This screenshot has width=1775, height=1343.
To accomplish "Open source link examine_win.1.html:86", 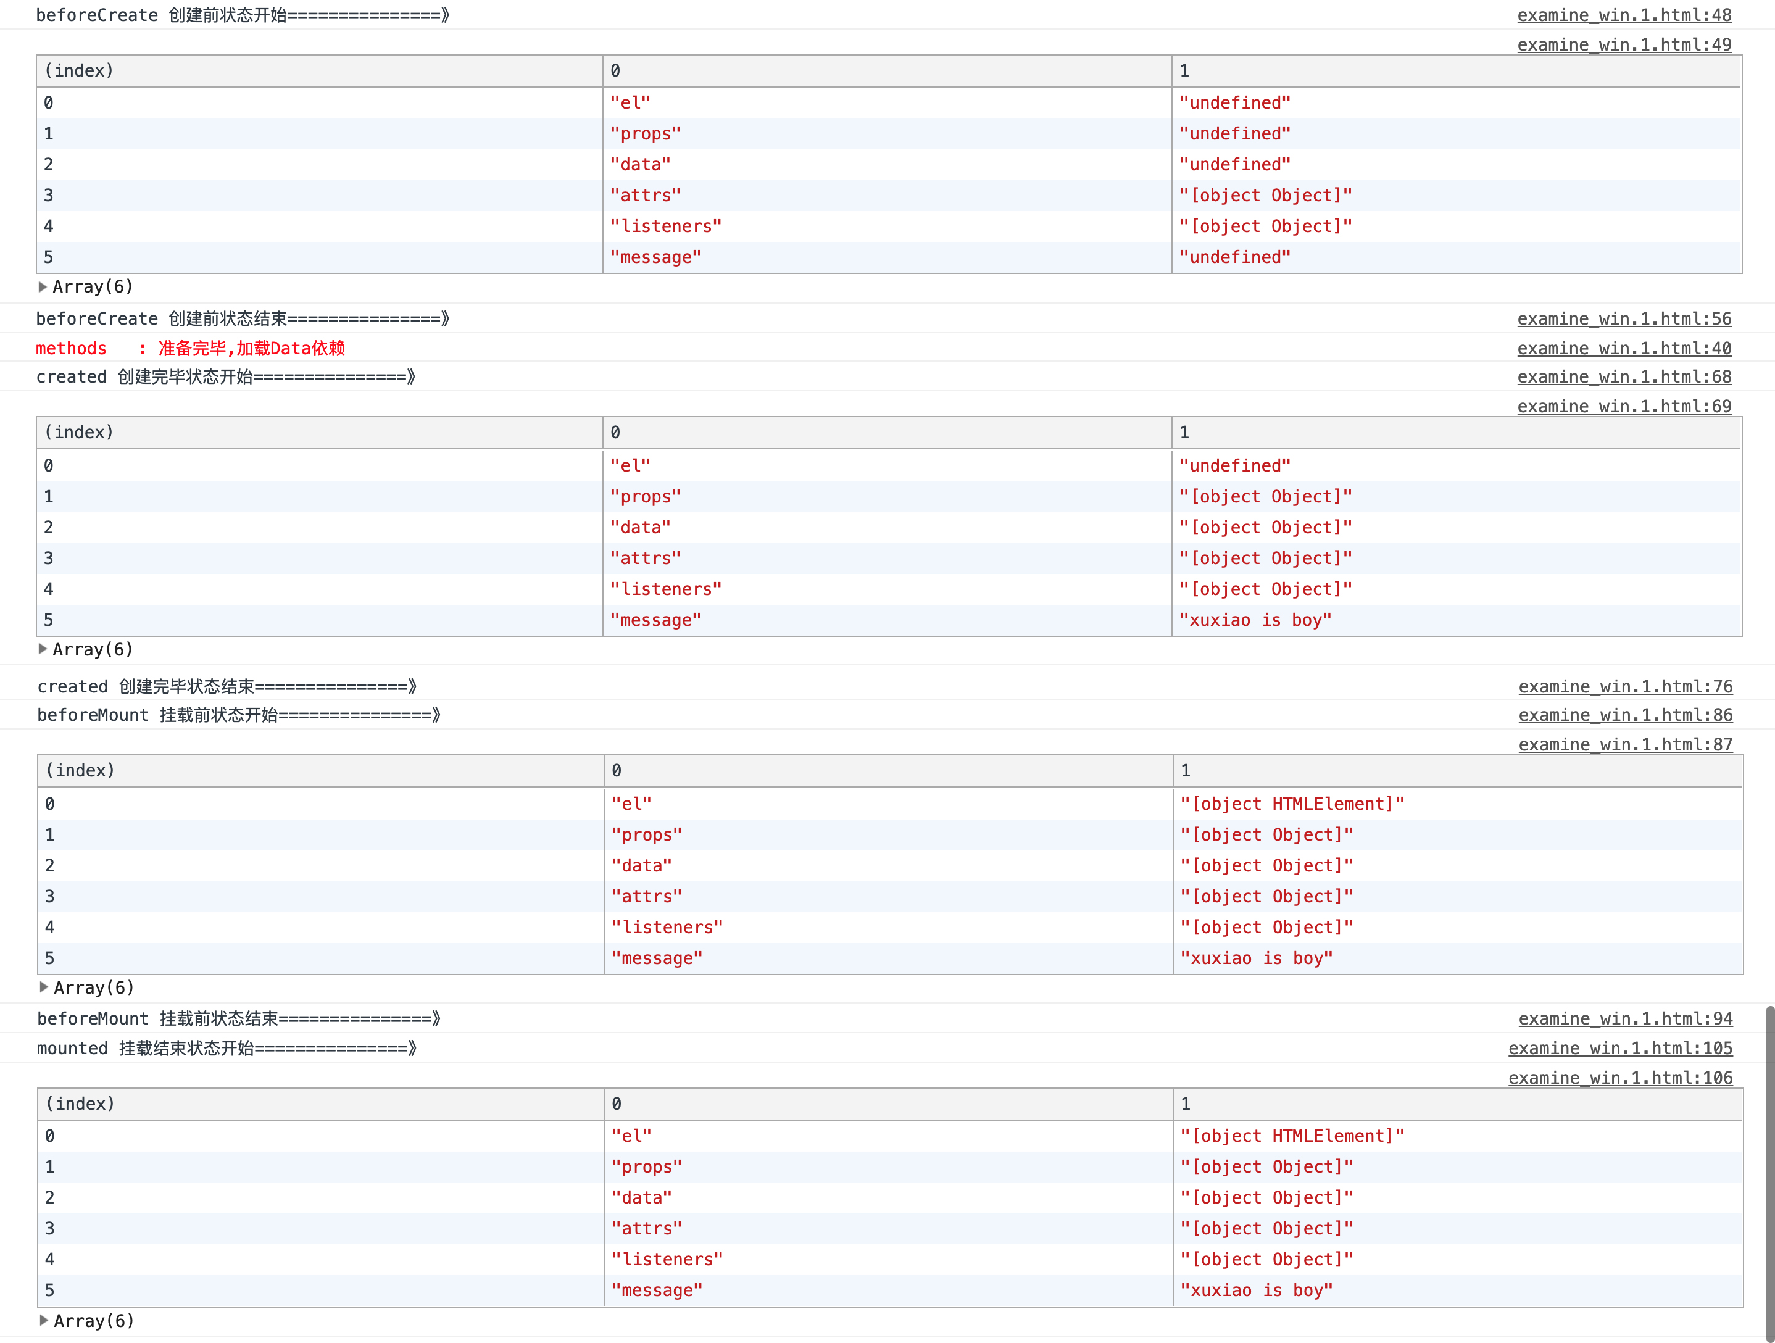I will (1625, 715).
